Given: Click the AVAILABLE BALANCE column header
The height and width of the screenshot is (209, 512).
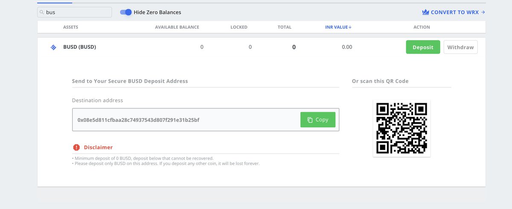Looking at the screenshot, I should [177, 27].
